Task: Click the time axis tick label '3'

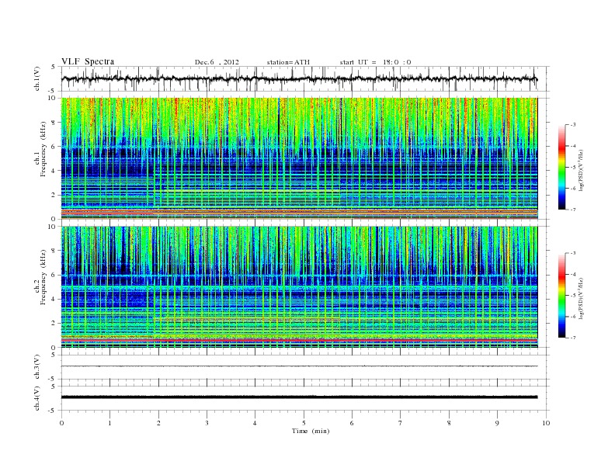Action: click(207, 423)
